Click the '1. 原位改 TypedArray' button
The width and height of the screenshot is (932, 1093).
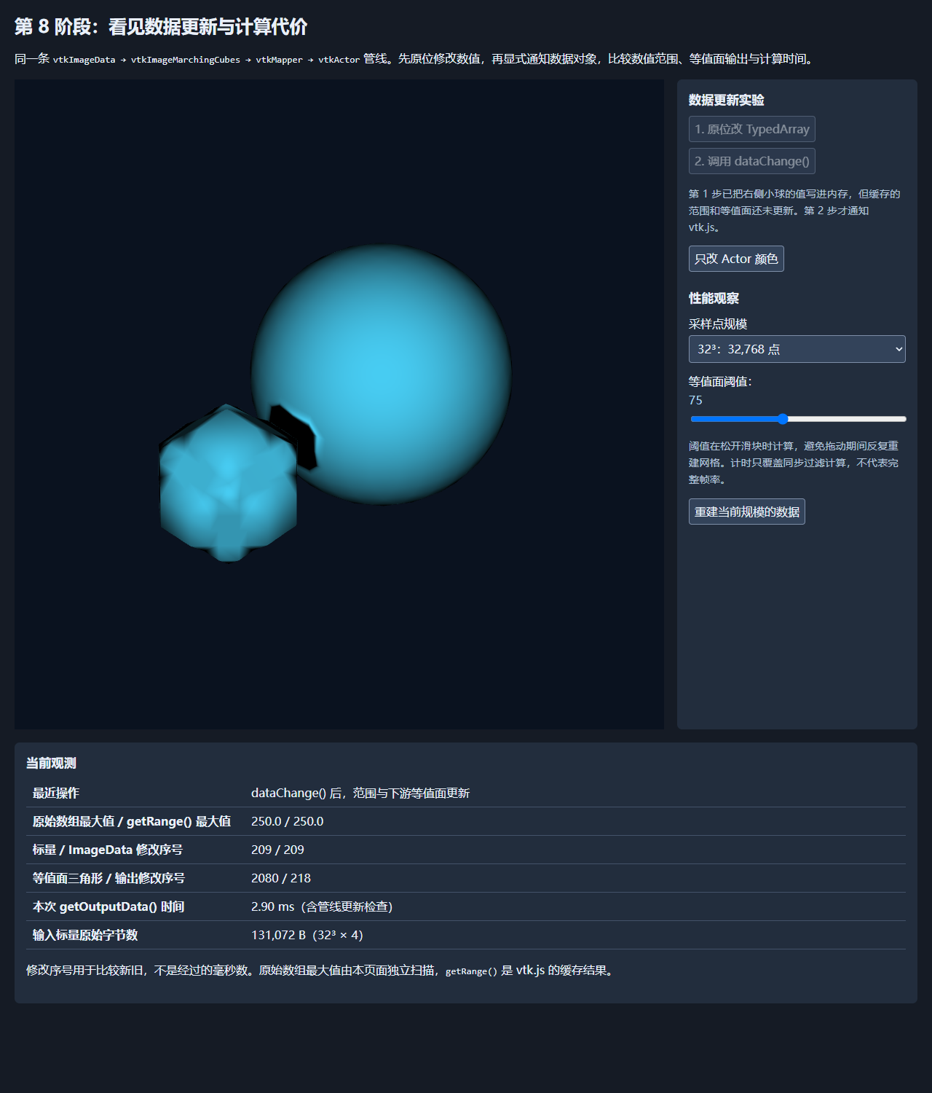(x=751, y=129)
